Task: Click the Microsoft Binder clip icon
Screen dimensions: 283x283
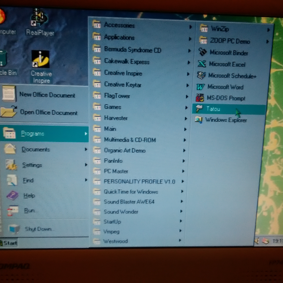Action: click(202, 52)
